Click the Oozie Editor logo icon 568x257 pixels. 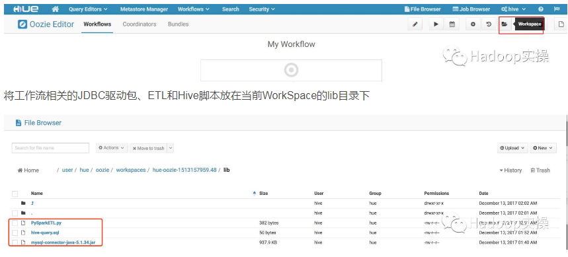22,24
